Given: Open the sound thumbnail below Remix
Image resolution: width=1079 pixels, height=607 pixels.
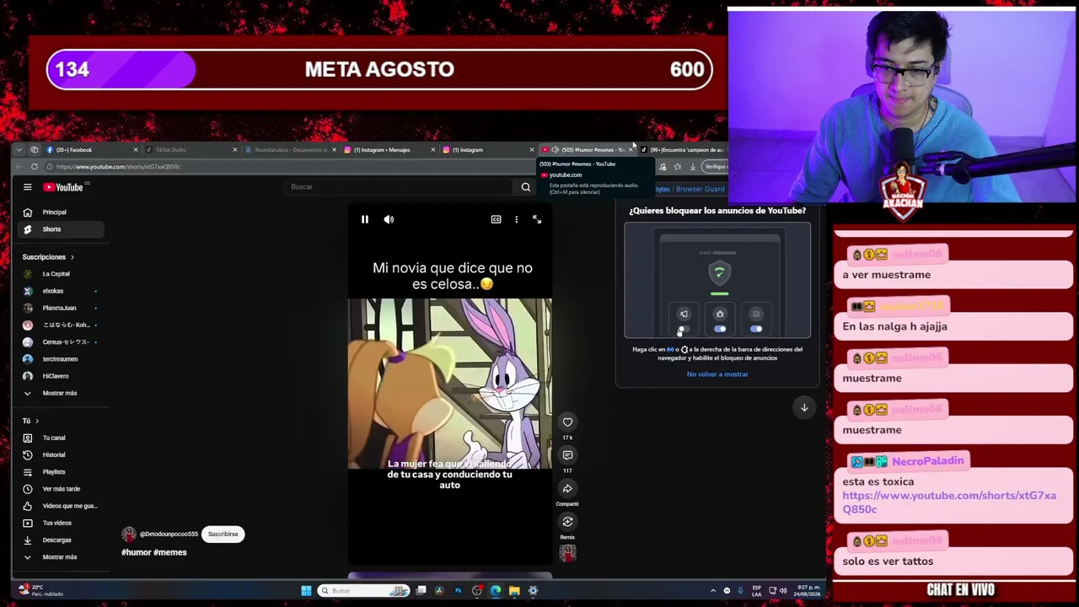Looking at the screenshot, I should [x=567, y=553].
